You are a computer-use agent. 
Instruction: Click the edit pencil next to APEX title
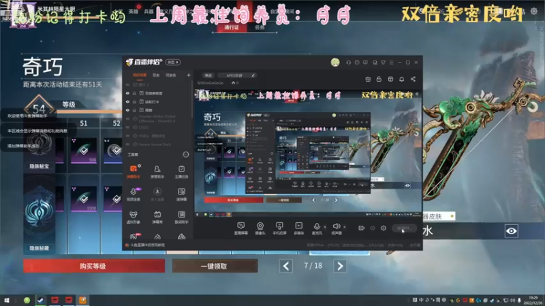[253, 75]
